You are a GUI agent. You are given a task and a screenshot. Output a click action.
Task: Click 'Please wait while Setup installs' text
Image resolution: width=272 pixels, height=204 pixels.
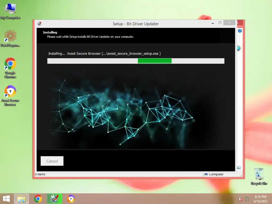tap(90, 37)
